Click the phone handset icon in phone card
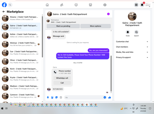154x114 pixels. pyautogui.click(x=55, y=72)
